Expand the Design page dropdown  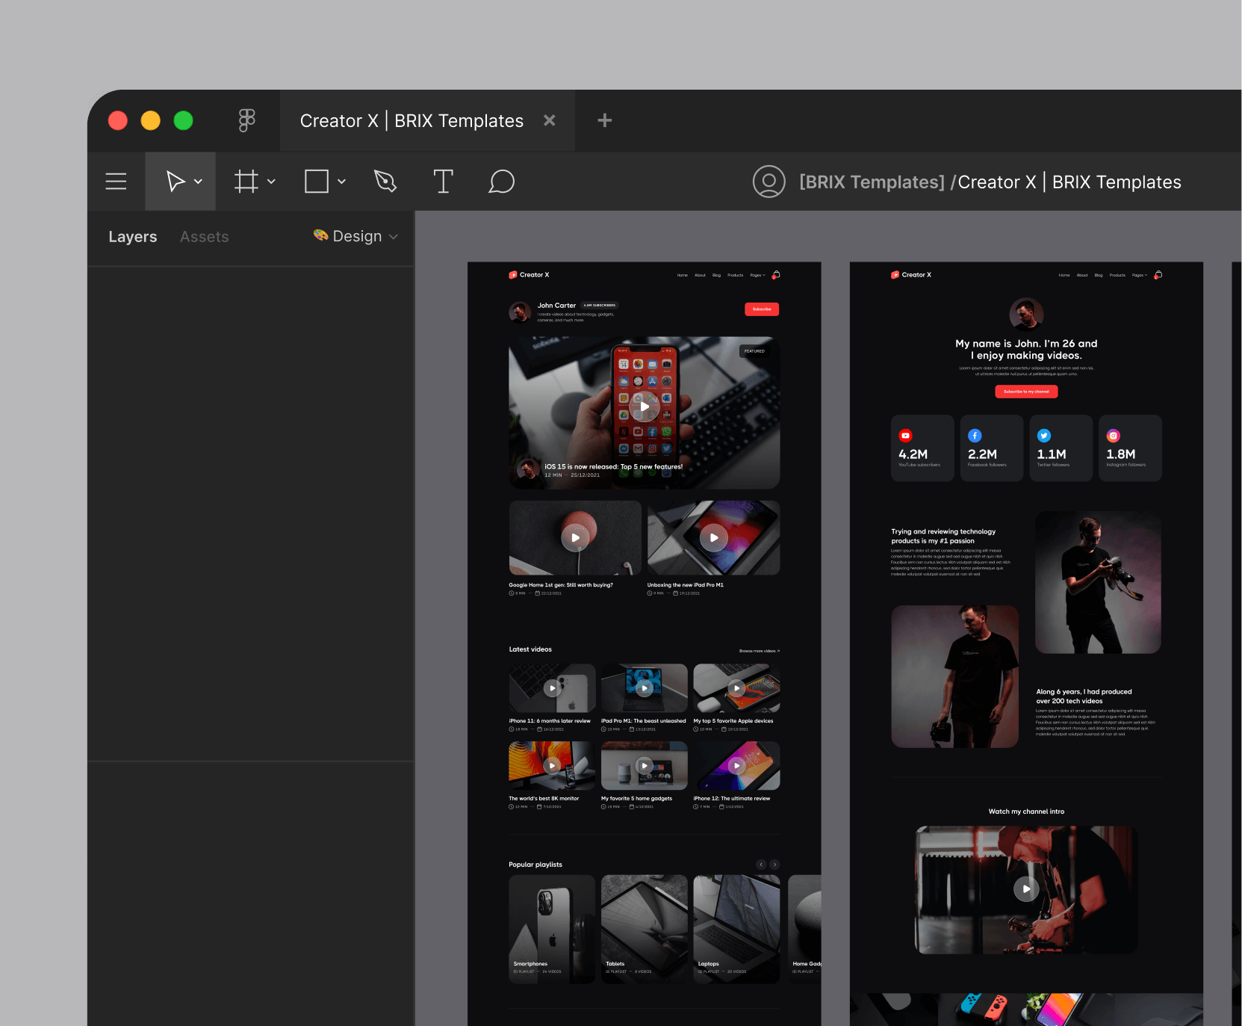pyautogui.click(x=355, y=236)
